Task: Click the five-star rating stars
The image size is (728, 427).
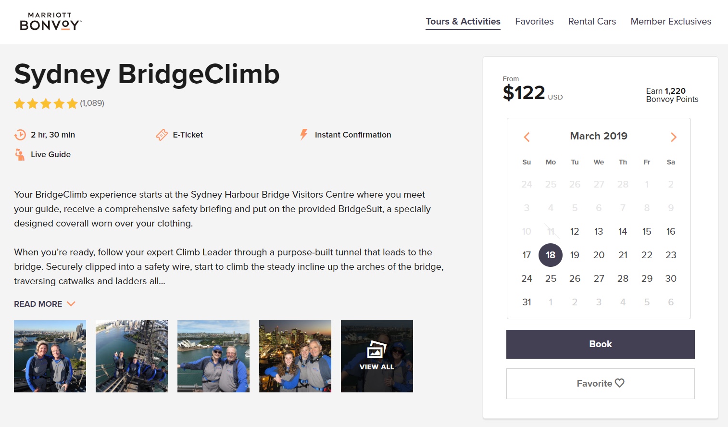Action: tap(46, 103)
